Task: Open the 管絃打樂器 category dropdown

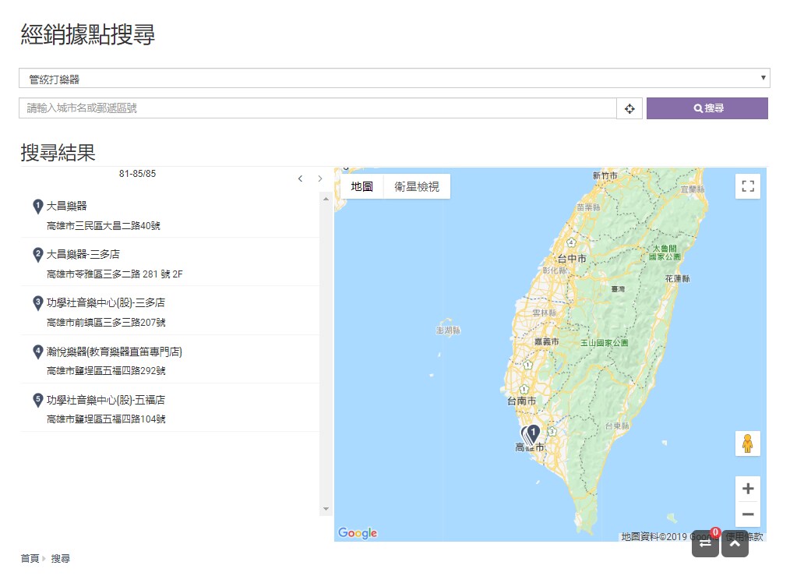Action: pyautogui.click(x=394, y=79)
